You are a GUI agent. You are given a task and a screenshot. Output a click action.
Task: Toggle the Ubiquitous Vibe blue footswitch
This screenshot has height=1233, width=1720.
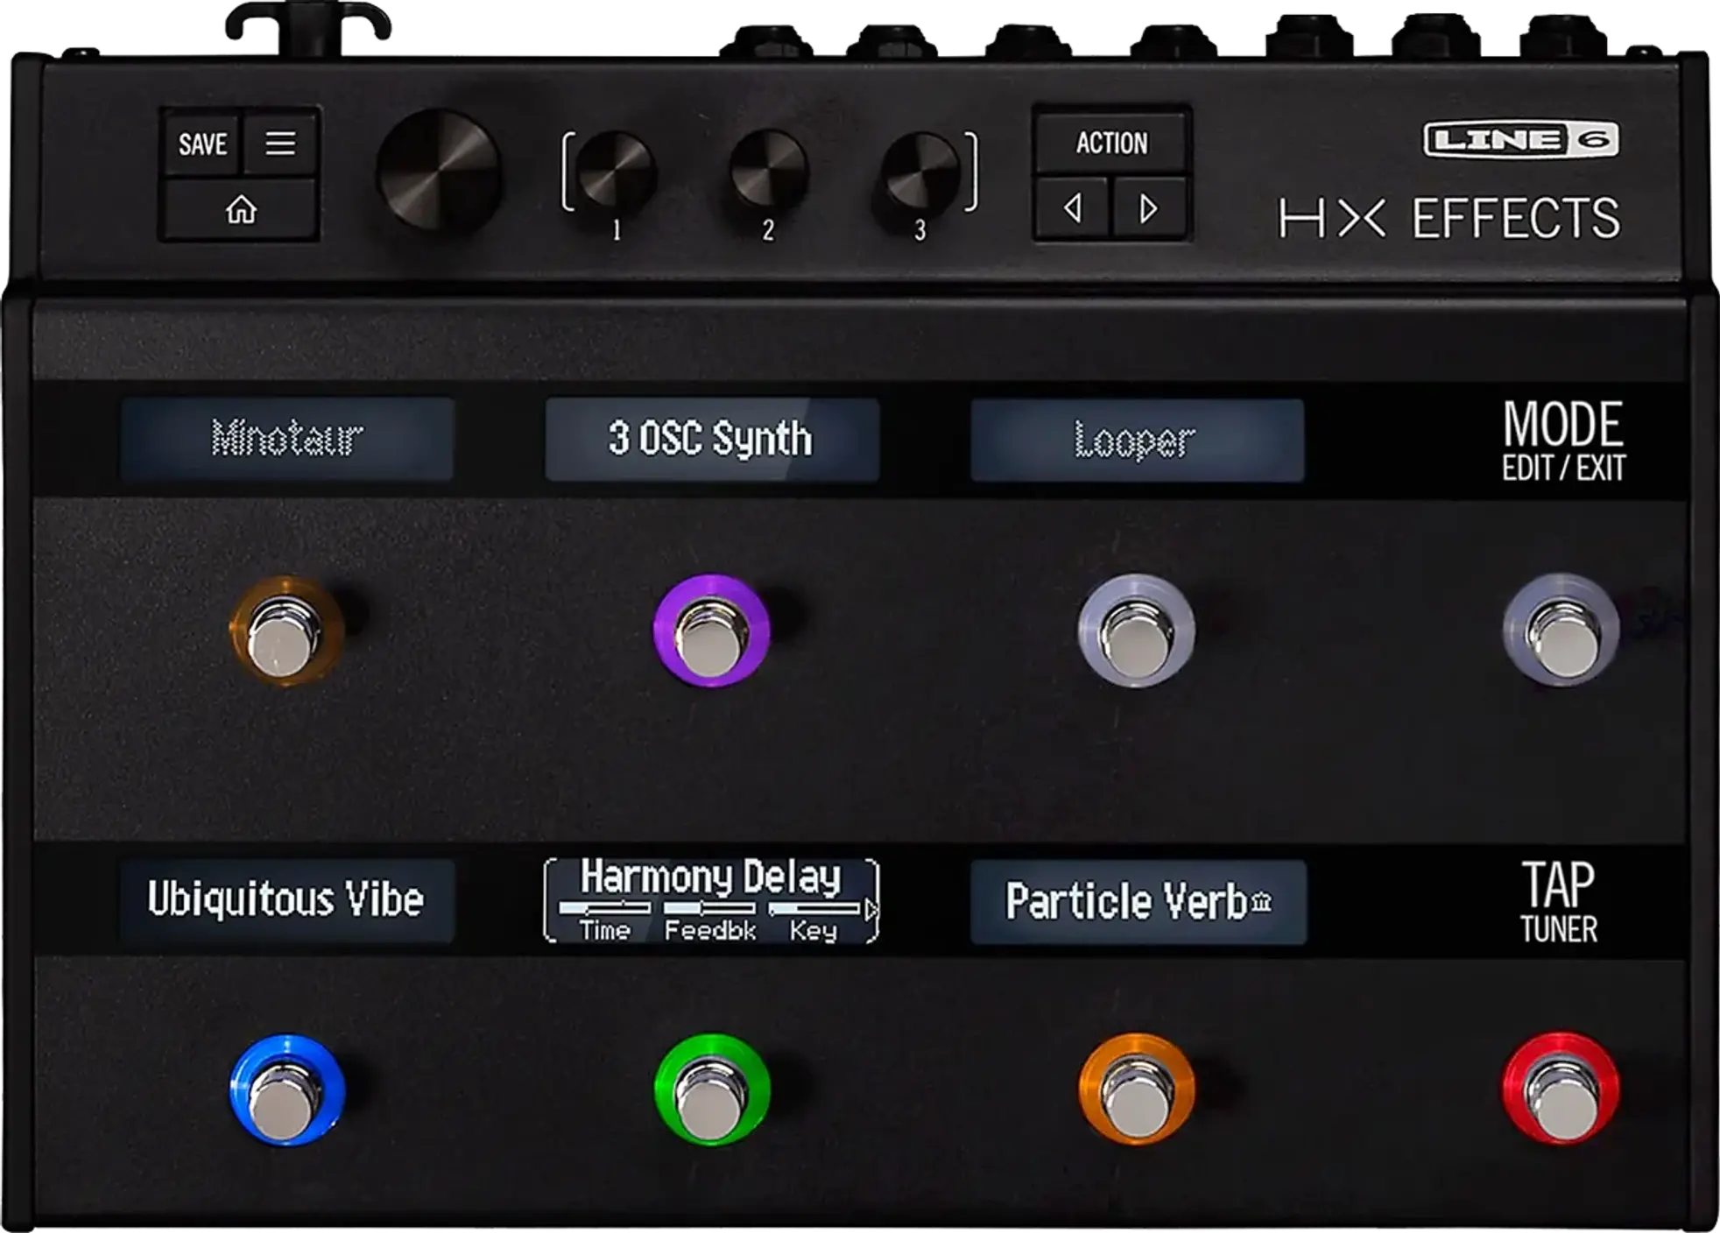286,1090
